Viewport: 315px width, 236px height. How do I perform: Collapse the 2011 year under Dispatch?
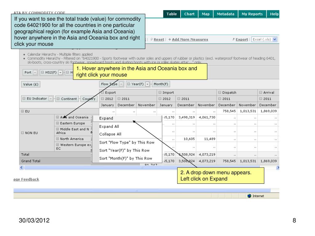220,99
